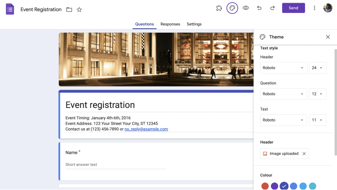Open the Question font size dropdown
The image size is (337, 190).
[x=317, y=94]
